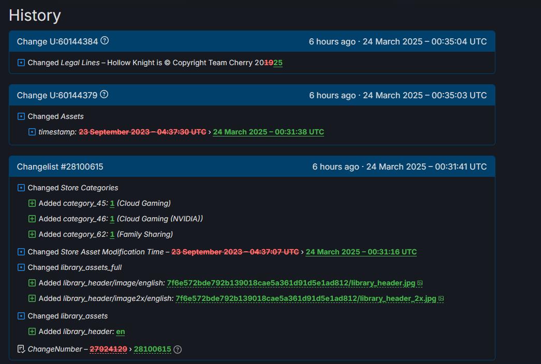Click image icon after library_header_2x.jpg

(x=441, y=299)
